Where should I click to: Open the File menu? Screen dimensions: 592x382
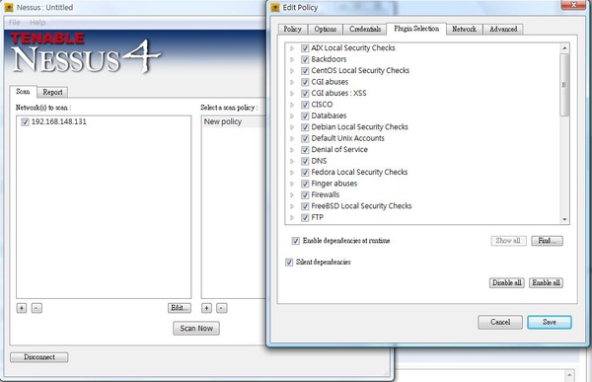[x=15, y=23]
